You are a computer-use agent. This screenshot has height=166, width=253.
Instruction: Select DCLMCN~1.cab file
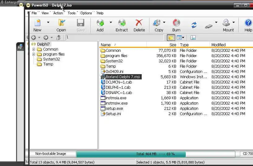119,82
